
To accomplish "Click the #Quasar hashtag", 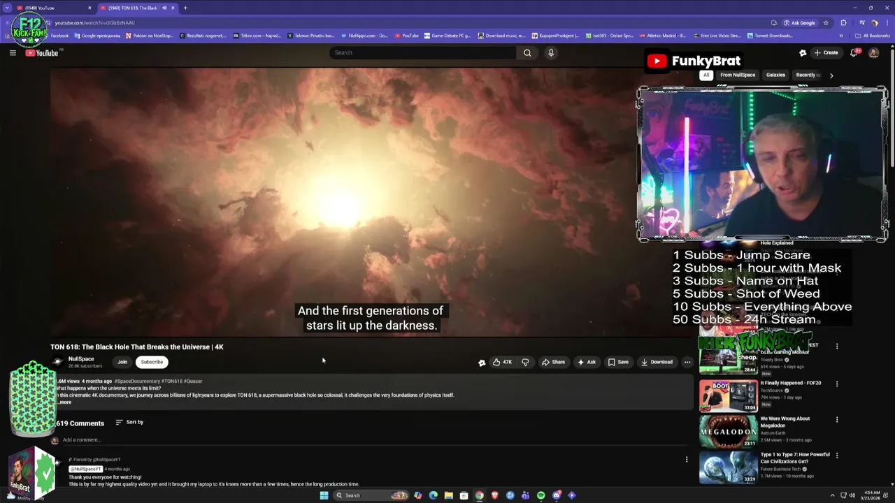I will 193,381.
